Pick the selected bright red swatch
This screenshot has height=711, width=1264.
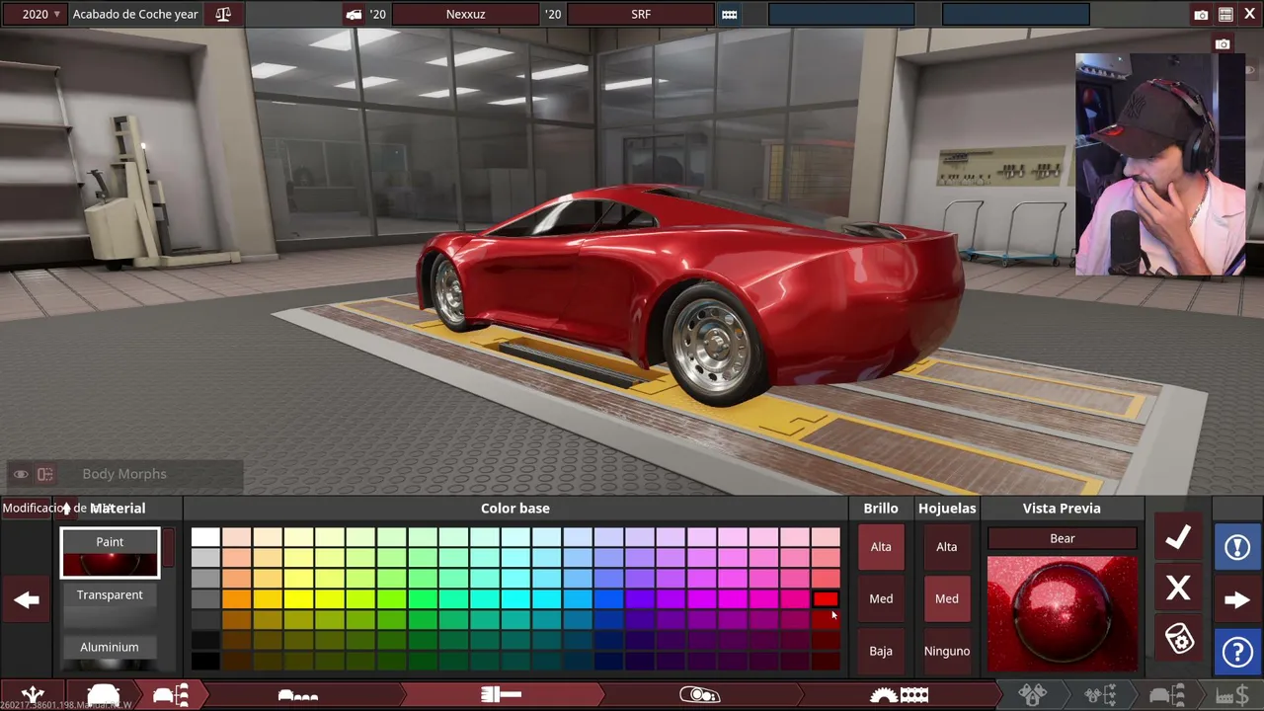pos(826,599)
